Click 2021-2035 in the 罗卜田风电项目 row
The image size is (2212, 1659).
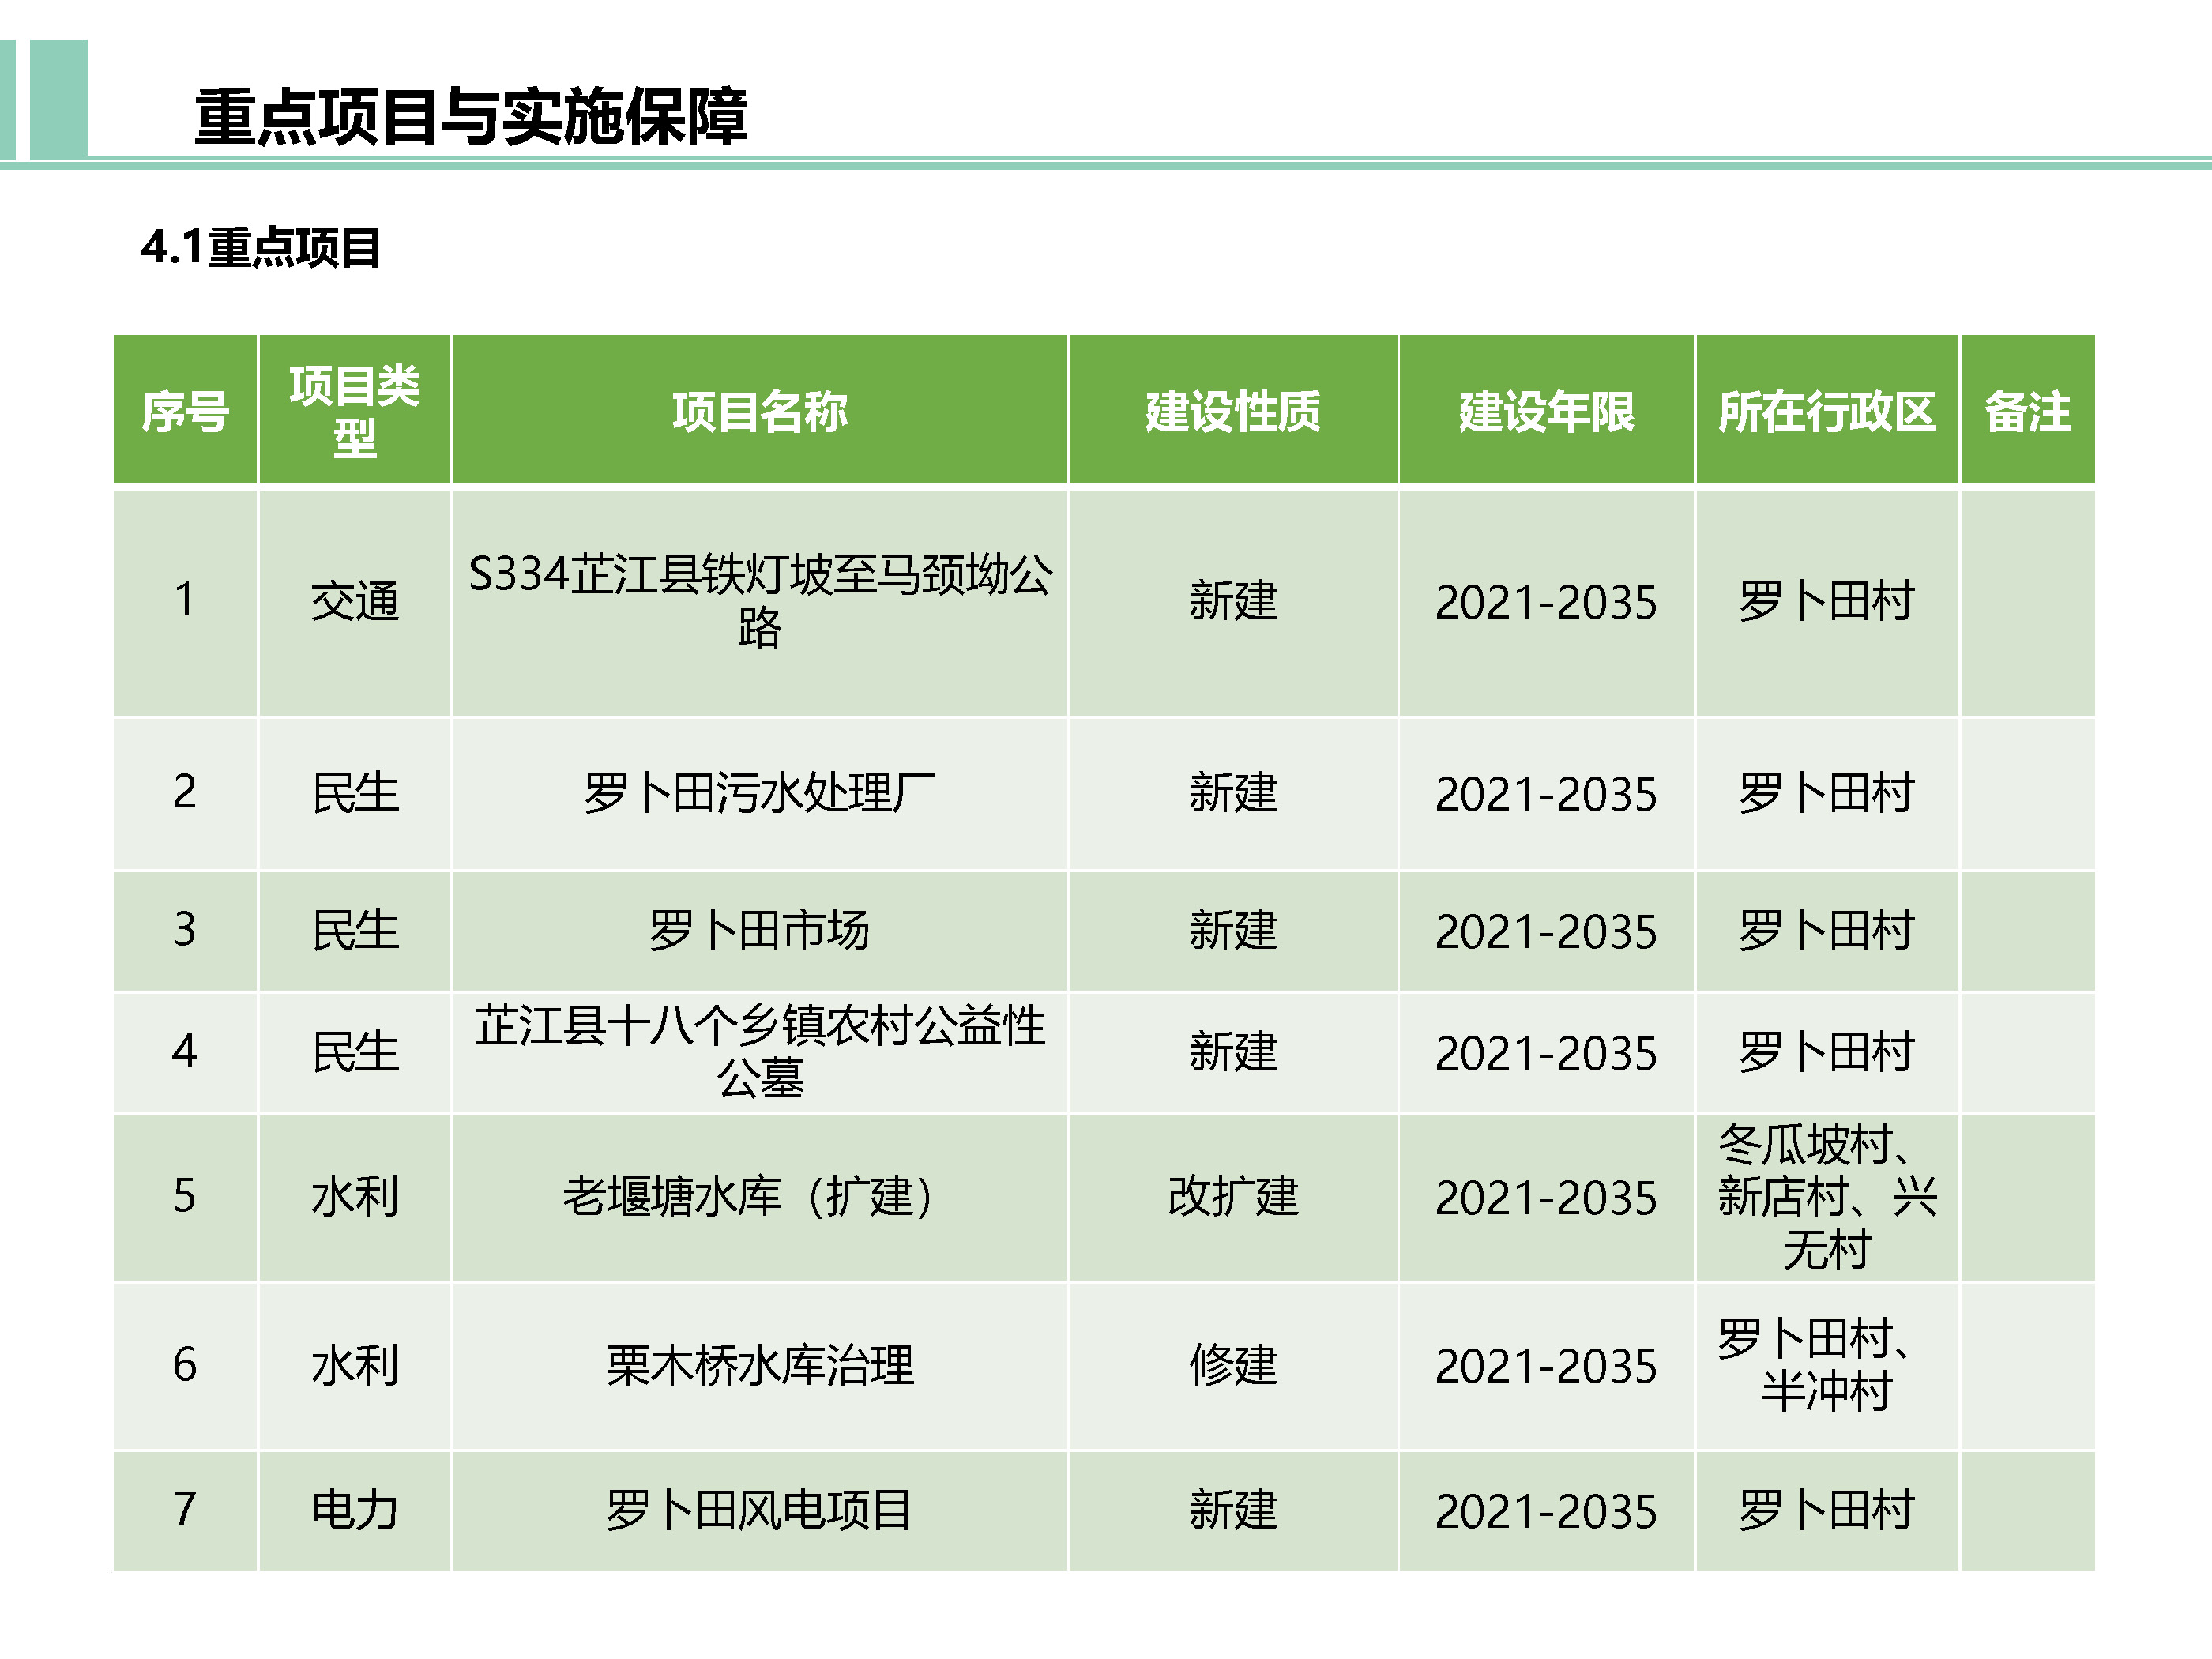pos(1546,1510)
